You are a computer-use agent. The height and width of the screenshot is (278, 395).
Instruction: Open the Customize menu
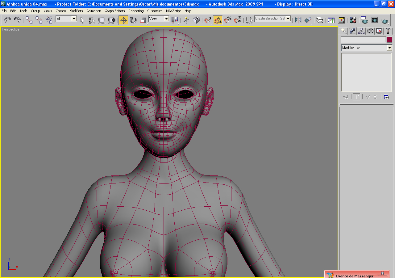(x=155, y=11)
